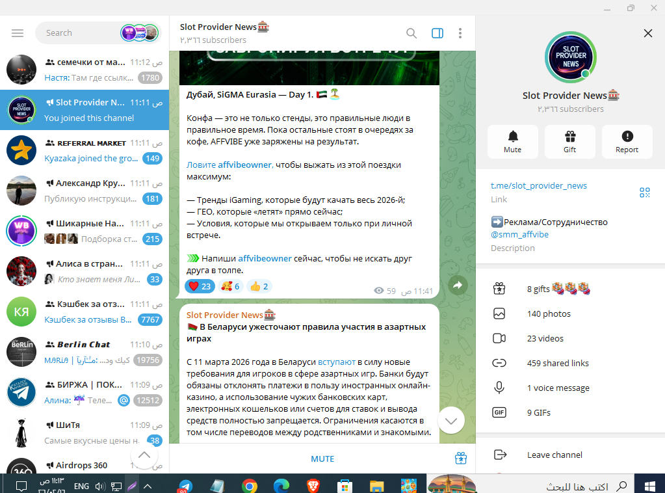Open the ШиТя channel chat
This screenshot has width=665, height=493.
tap(85, 433)
